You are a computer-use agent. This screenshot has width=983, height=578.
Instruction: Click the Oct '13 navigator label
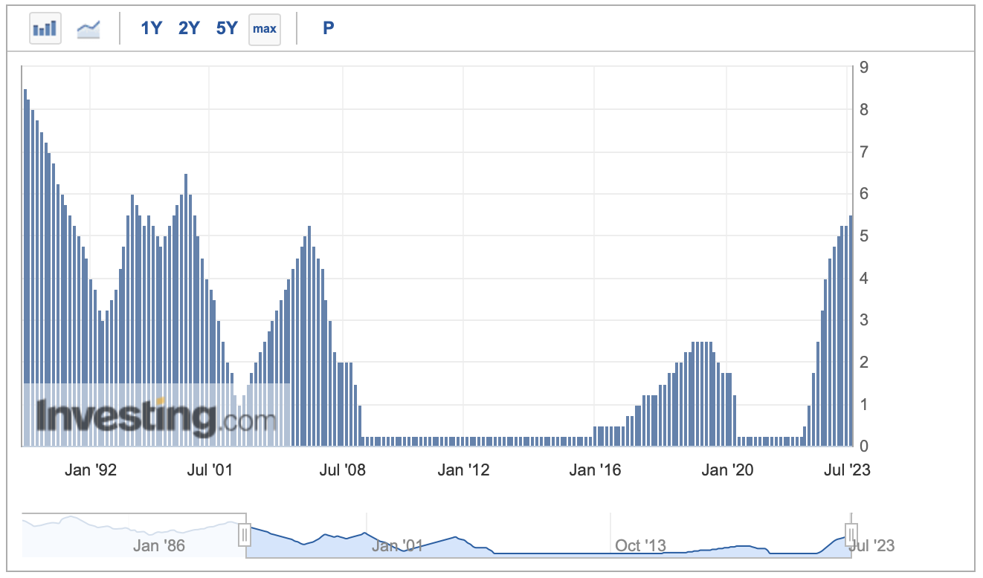(x=640, y=546)
